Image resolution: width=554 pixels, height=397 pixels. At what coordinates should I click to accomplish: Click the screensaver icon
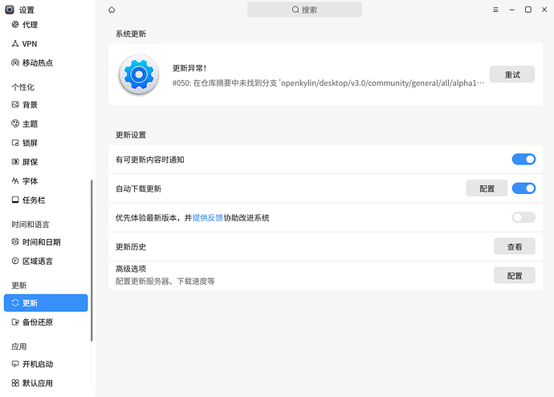point(15,162)
